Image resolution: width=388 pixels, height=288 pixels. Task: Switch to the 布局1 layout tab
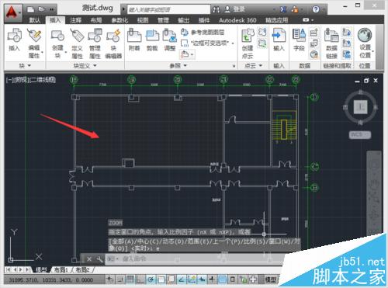pyautogui.click(x=61, y=270)
